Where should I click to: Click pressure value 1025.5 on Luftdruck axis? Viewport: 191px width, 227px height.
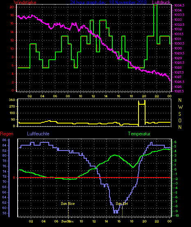(x=179, y=91)
